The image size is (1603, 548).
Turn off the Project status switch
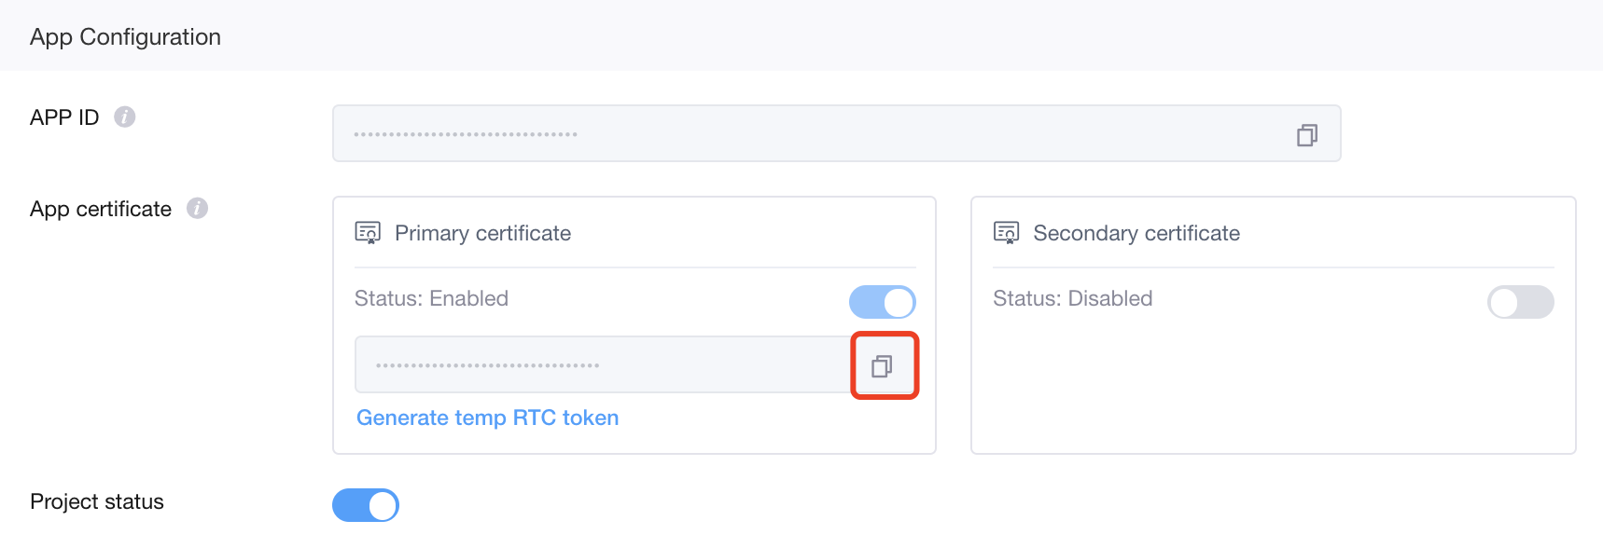(366, 505)
